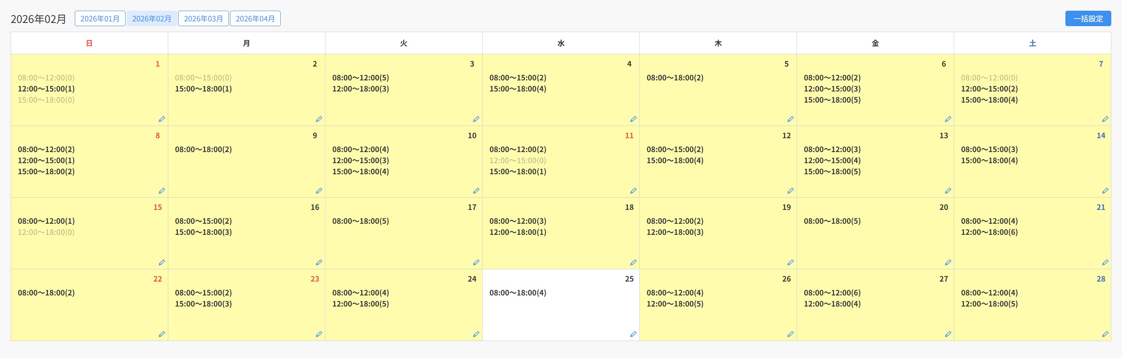Viewport: 1122px width, 358px height.
Task: Select the current 2026年02月 tab
Action: [x=152, y=19]
